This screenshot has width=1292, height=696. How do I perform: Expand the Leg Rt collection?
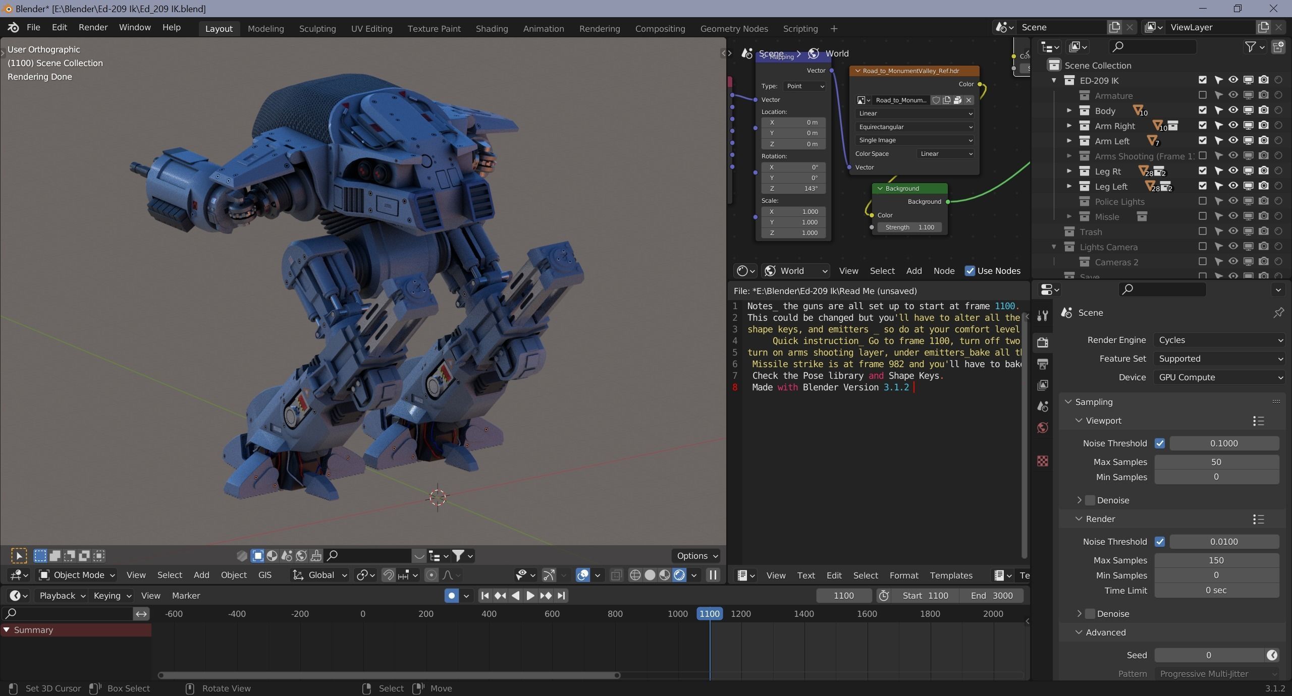pyautogui.click(x=1068, y=171)
